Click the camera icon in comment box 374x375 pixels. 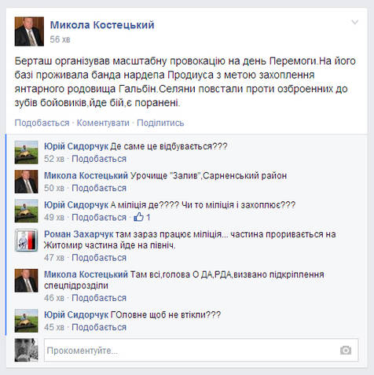click(346, 350)
